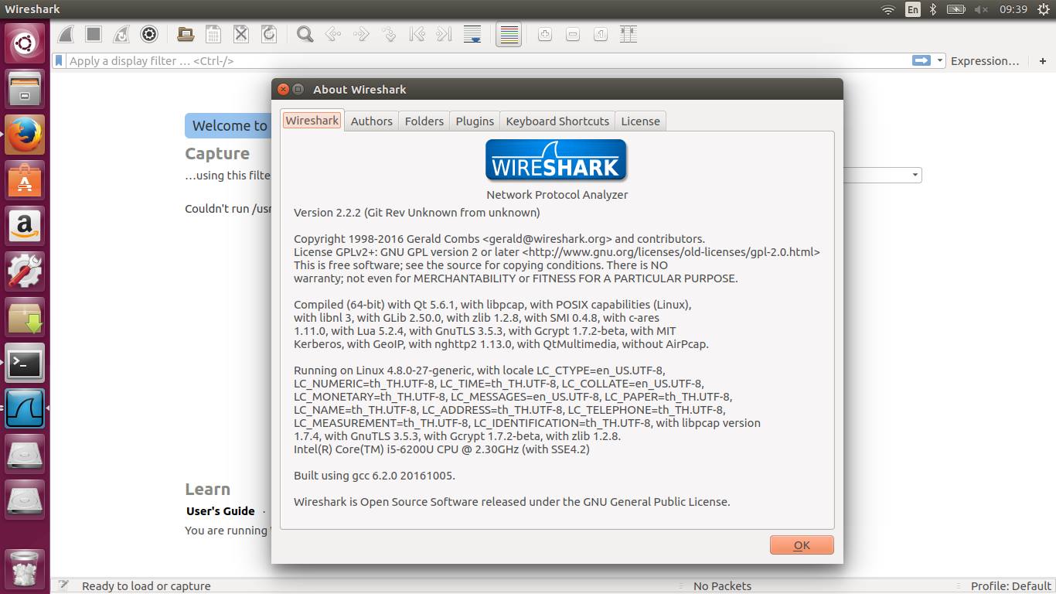Open the Amazon launcher icon

[x=25, y=226]
